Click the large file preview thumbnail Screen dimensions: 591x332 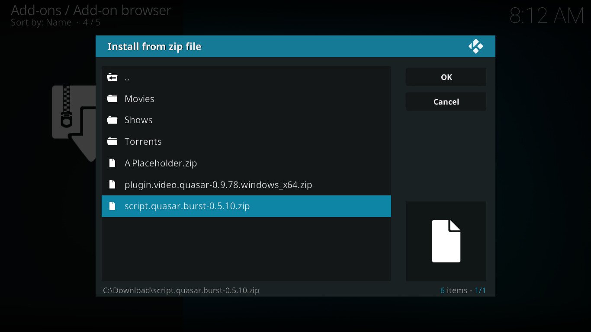click(x=446, y=241)
